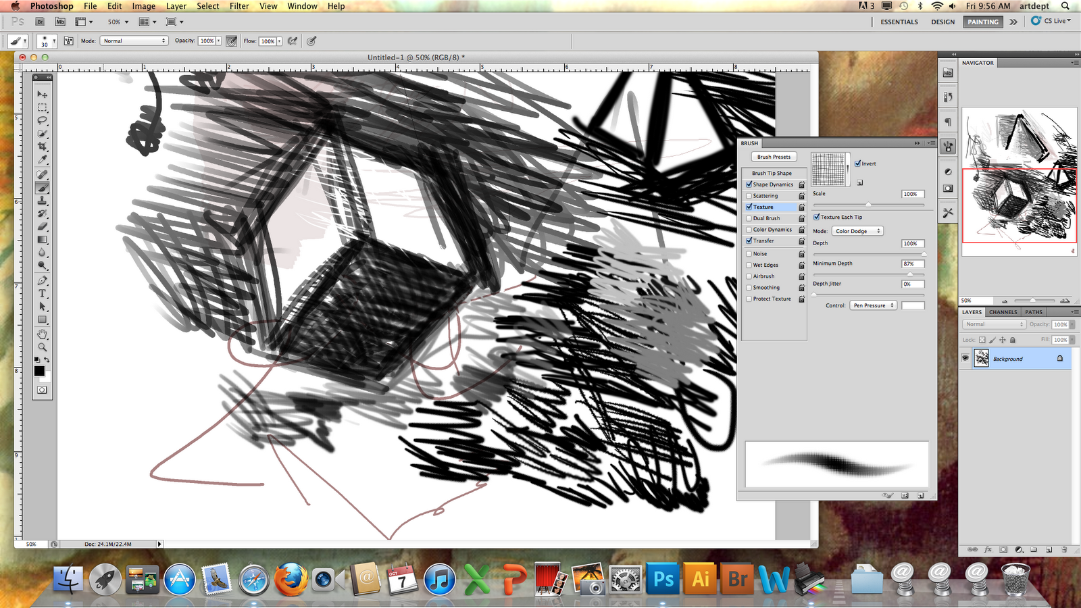Enable the Scattering brush option
This screenshot has height=608, width=1081.
tap(750, 195)
